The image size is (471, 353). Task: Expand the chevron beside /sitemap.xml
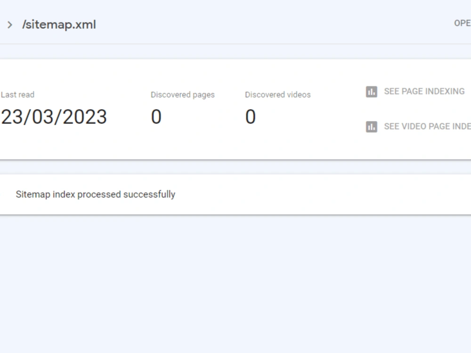click(10, 24)
